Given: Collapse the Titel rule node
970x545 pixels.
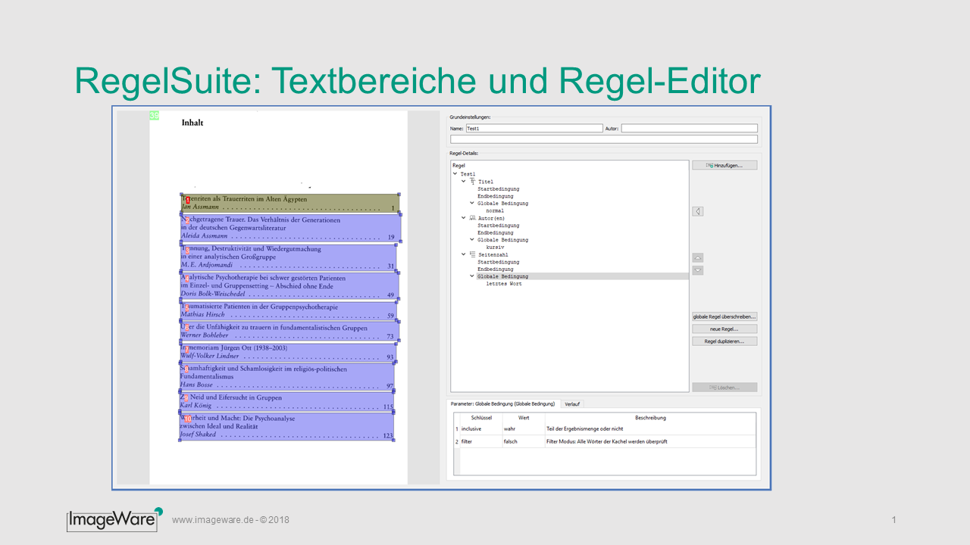Looking at the screenshot, I should point(464,182).
